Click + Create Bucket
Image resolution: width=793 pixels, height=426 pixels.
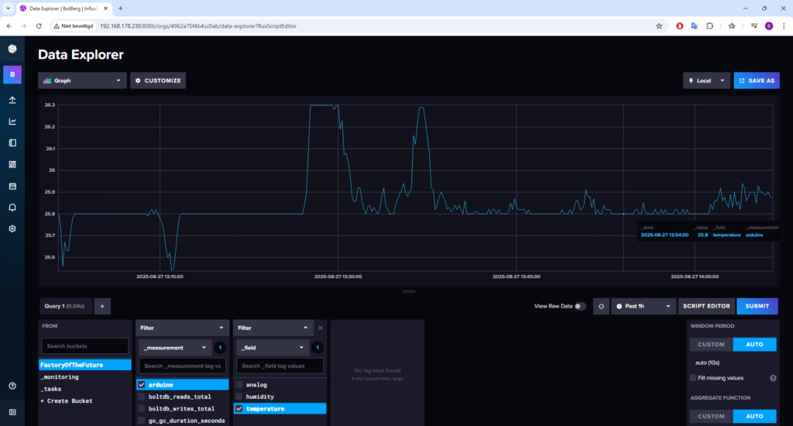(x=67, y=400)
